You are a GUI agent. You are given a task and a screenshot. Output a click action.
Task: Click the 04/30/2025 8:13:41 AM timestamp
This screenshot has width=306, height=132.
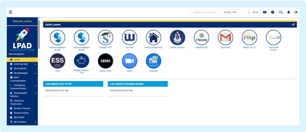pyautogui.click(x=57, y=91)
